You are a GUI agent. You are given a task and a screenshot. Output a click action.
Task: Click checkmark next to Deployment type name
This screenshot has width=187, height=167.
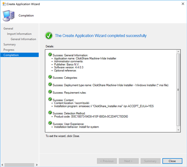[50, 84]
